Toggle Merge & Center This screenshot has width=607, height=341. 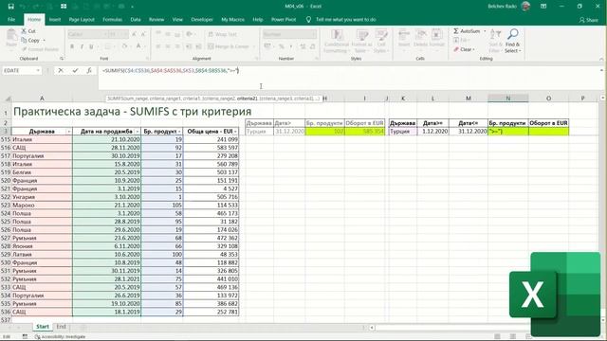[x=229, y=46]
